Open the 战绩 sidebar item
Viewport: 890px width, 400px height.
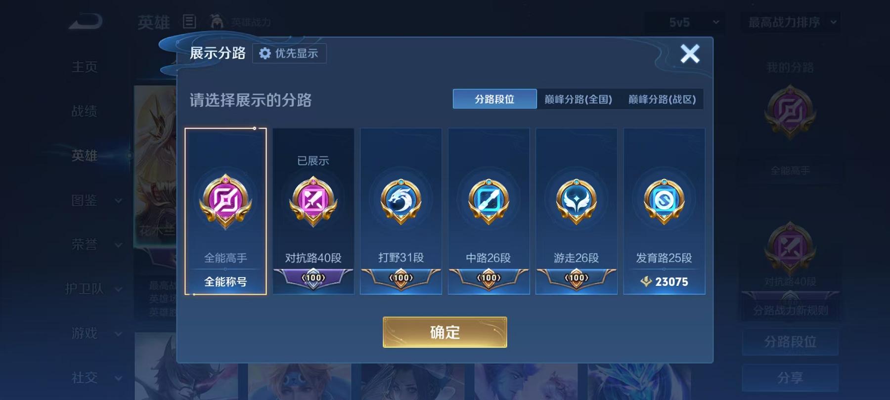click(x=85, y=111)
